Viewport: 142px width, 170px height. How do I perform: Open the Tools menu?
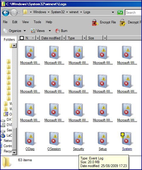[37, 22]
